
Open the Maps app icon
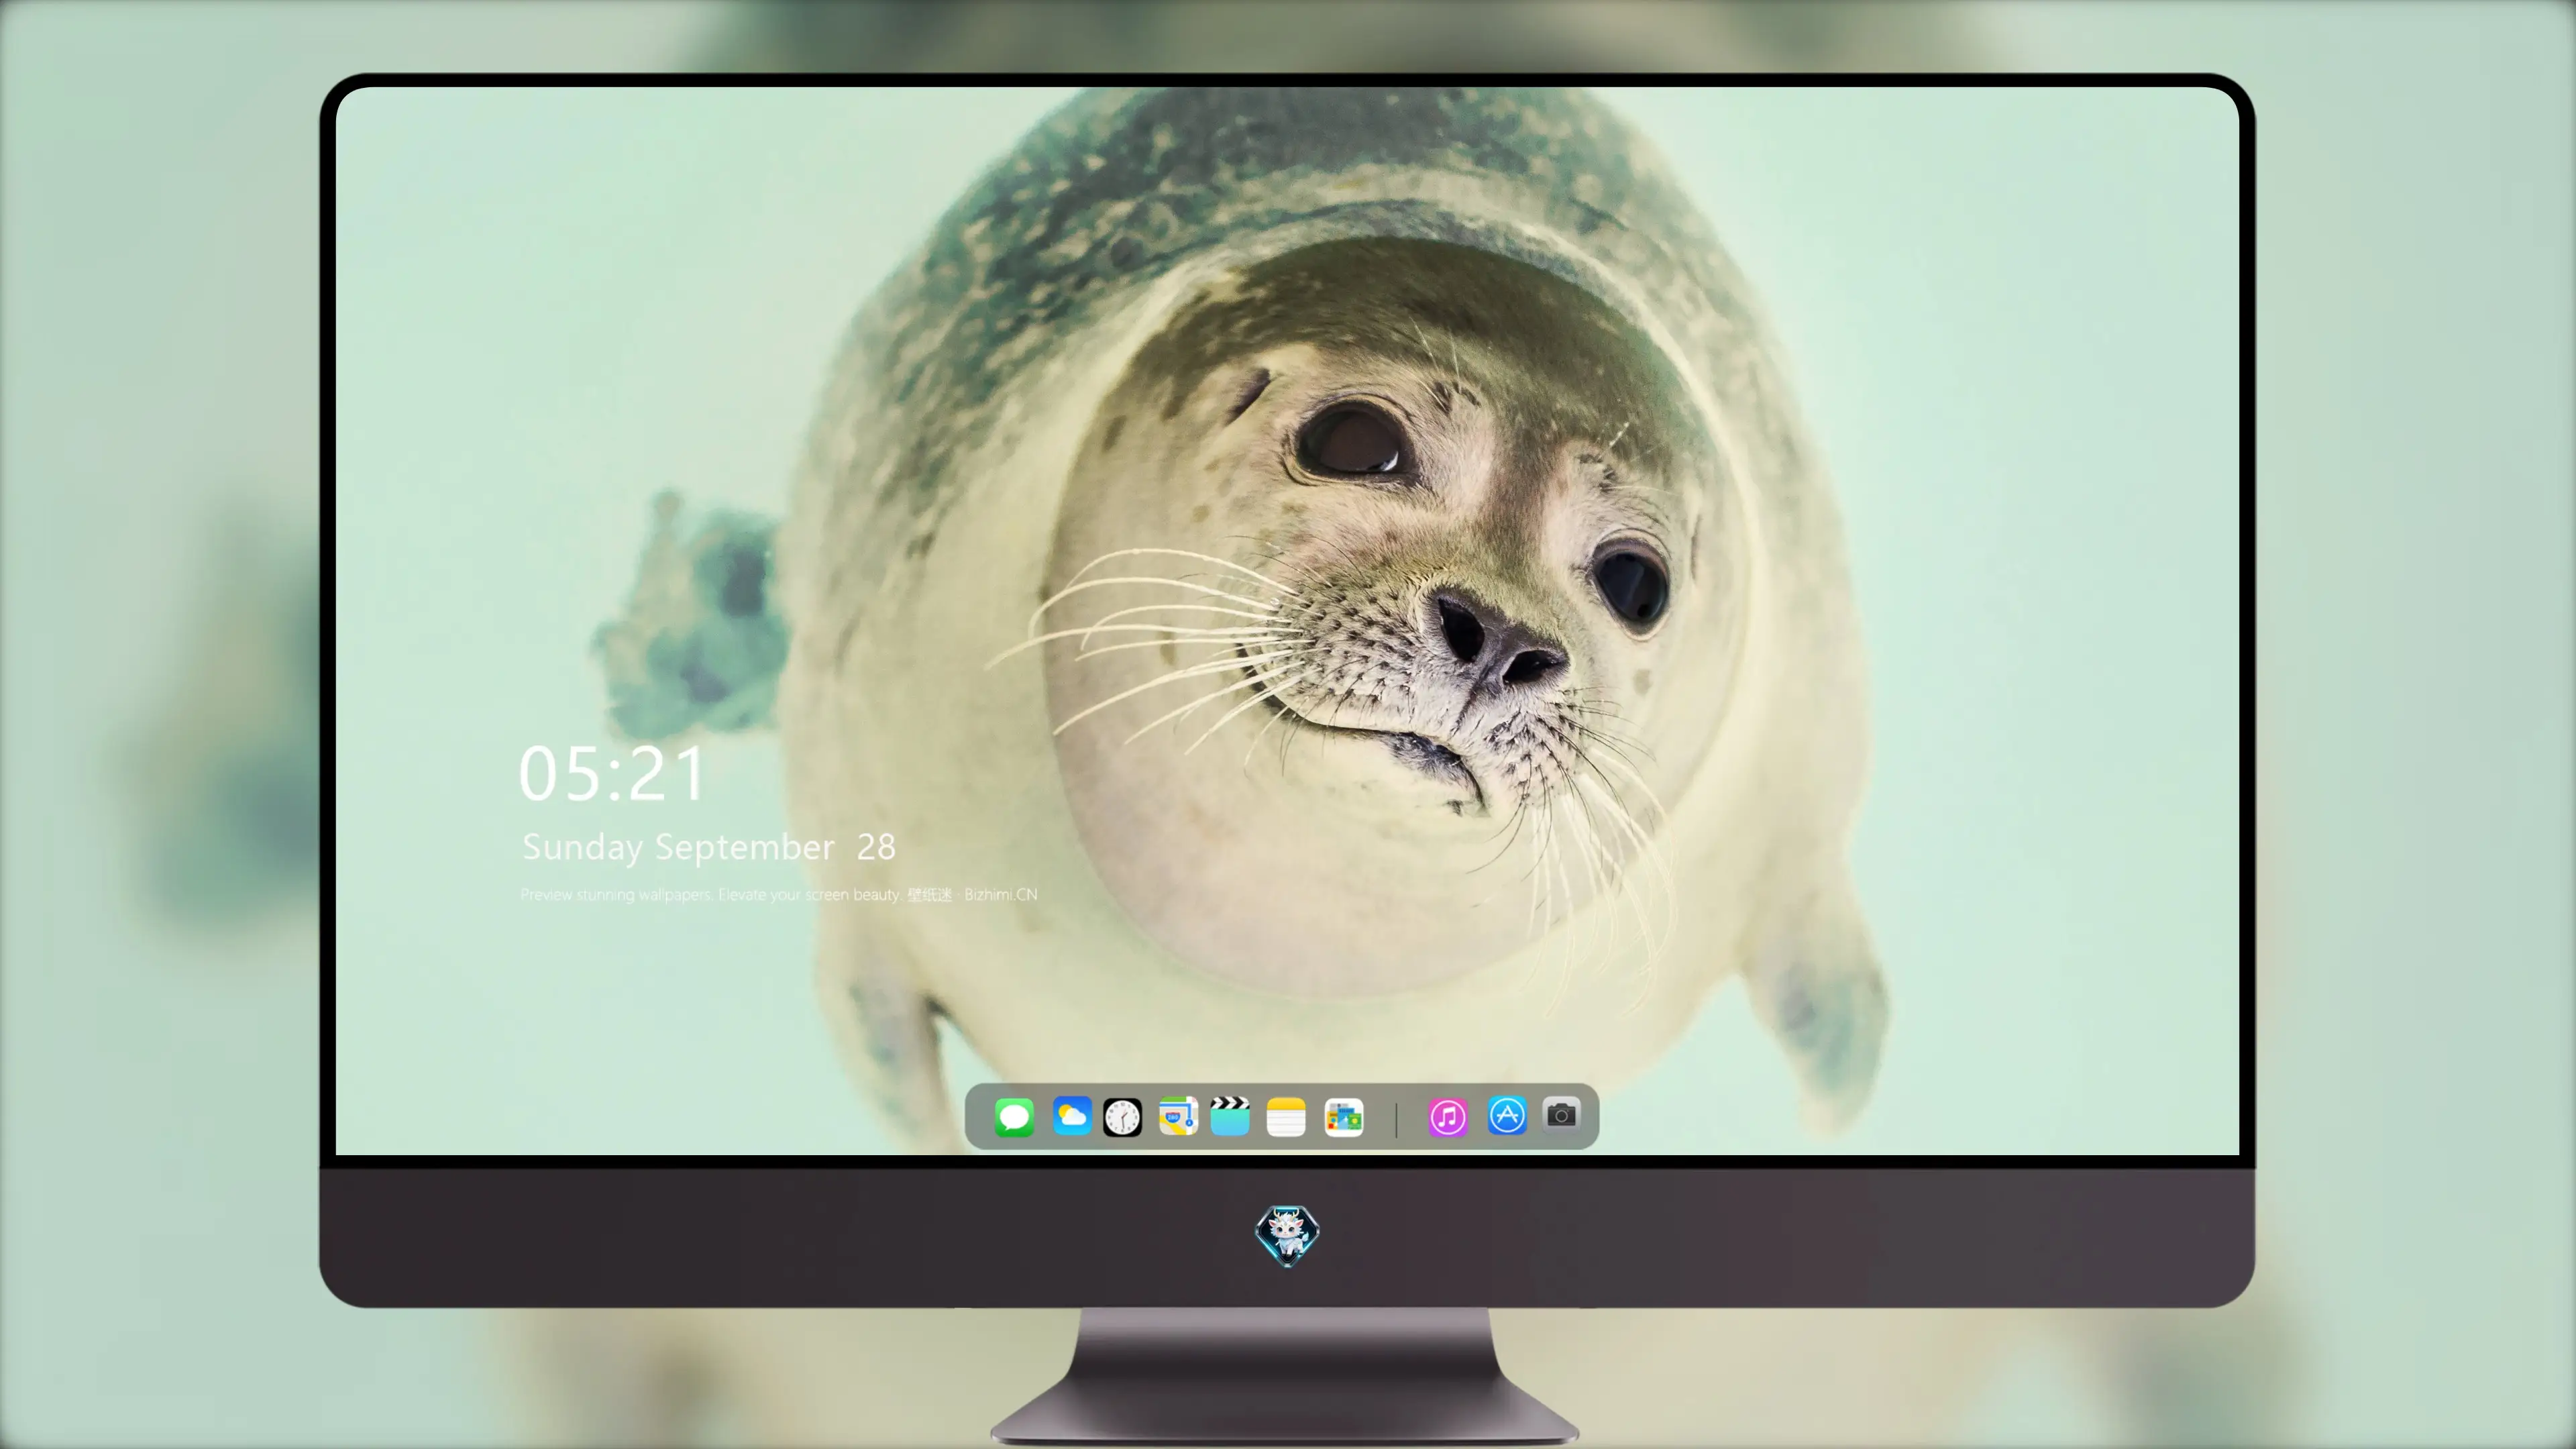click(1178, 1116)
